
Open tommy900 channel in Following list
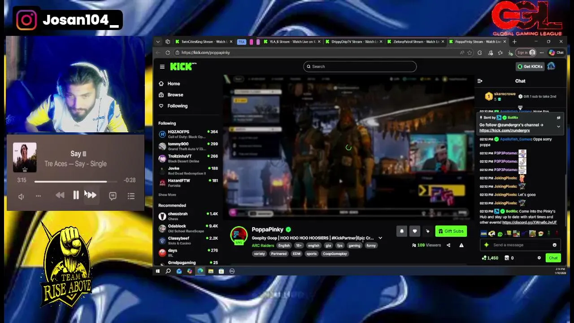click(188, 146)
